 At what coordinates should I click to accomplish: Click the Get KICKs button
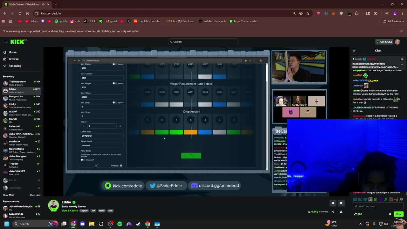click(x=384, y=42)
